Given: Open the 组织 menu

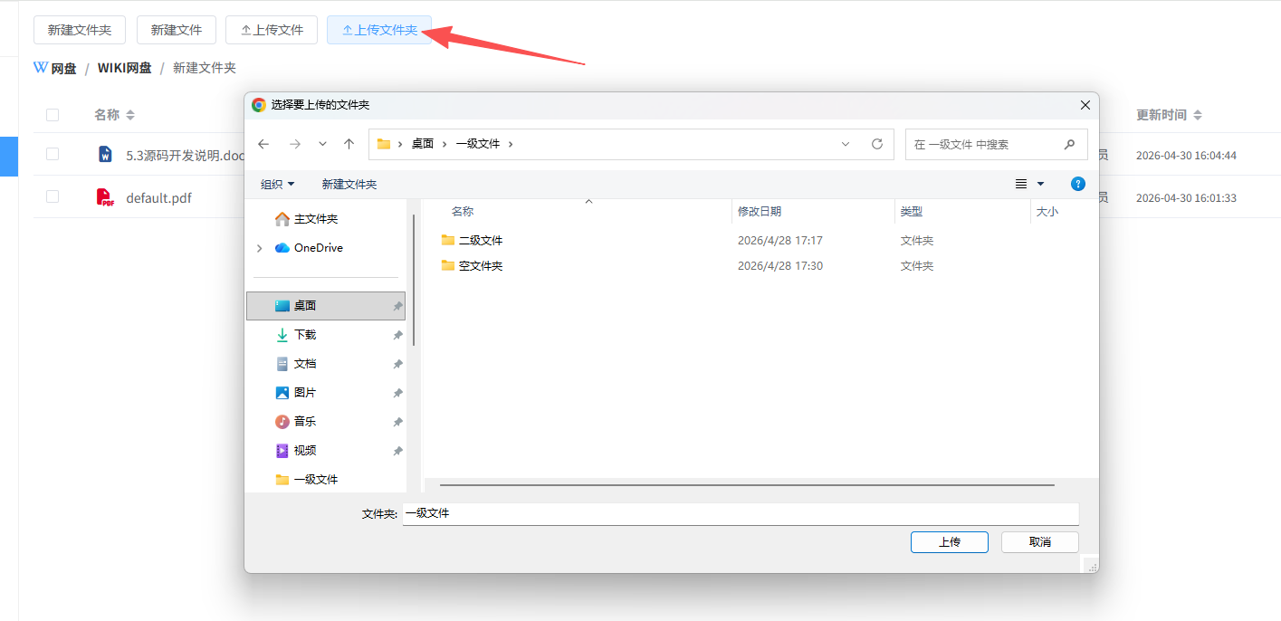Looking at the screenshot, I should point(278,184).
